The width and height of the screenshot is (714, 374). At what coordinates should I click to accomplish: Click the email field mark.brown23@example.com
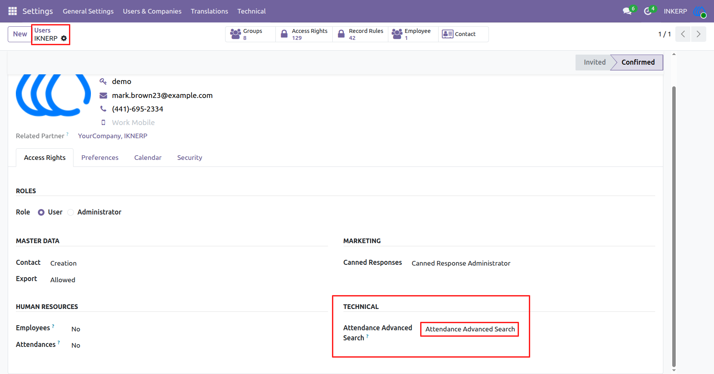[x=162, y=95]
